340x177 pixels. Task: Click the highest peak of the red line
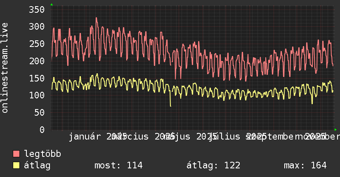96,18
